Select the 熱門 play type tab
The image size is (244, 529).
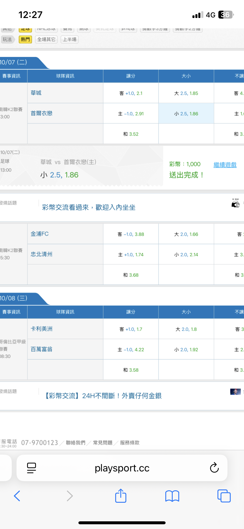point(25,39)
